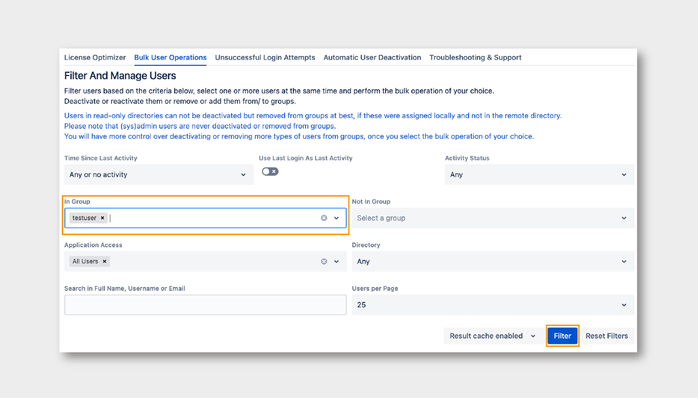Expand the In Group dropdown arrow
Screen dimensions: 698x398
tap(337, 218)
